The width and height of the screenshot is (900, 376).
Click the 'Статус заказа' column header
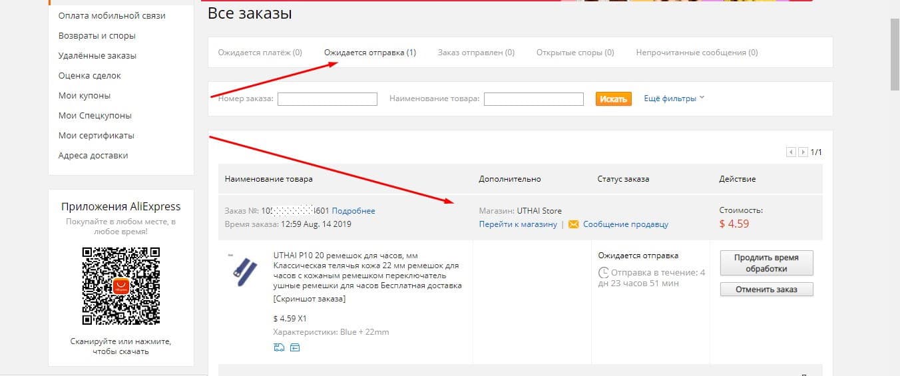(x=623, y=179)
